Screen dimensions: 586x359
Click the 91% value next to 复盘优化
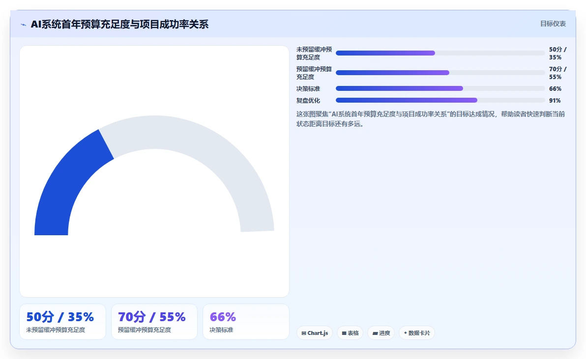(555, 100)
